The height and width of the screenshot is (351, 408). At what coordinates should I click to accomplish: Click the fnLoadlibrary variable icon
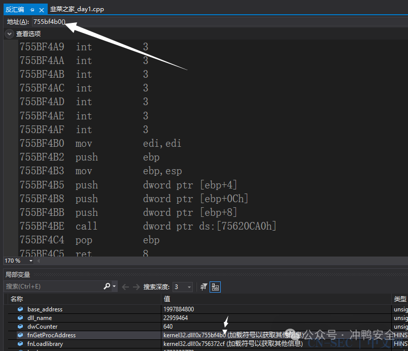20,344
